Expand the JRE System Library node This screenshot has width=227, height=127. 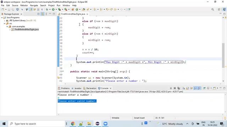(x=5, y=20)
